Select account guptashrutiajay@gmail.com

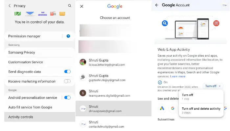(113, 78)
